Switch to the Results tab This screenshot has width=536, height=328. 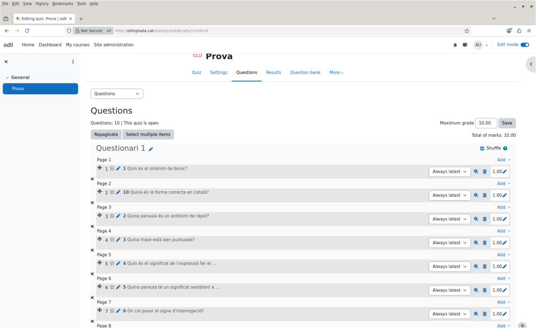pyautogui.click(x=273, y=72)
